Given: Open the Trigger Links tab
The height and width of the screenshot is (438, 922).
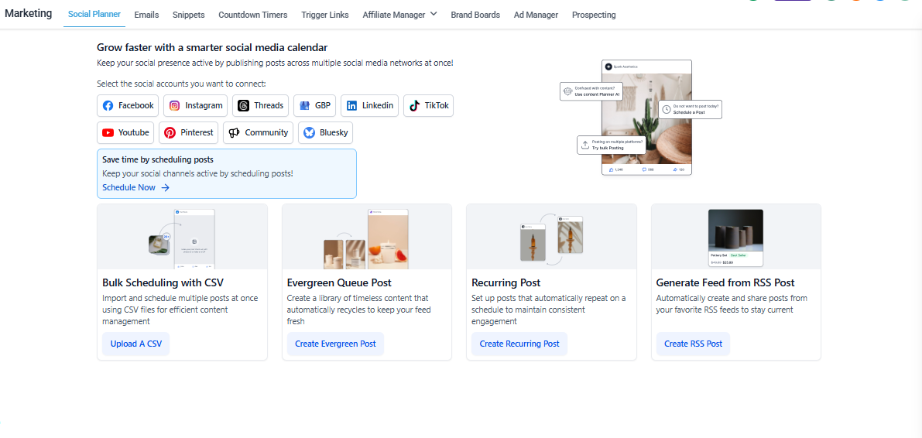Looking at the screenshot, I should click(x=324, y=15).
